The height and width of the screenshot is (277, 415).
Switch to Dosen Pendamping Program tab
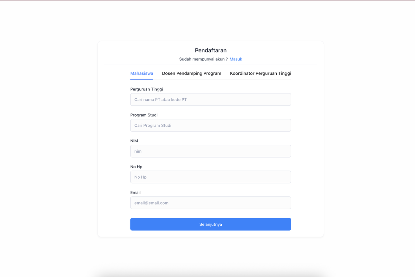pos(192,73)
